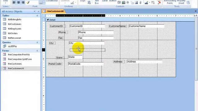Select tblCustomers in navigation pane
The width and height of the screenshot is (198, 111).
(15, 24)
